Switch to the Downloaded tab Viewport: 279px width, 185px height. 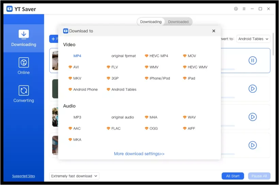[178, 22]
